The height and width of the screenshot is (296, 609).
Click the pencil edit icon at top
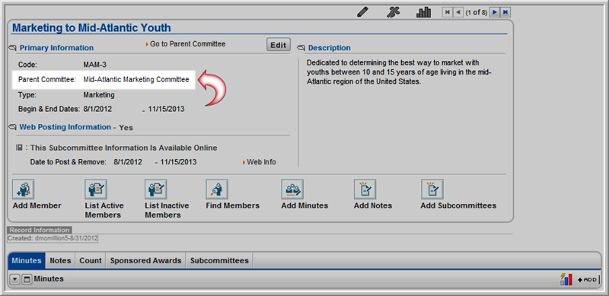[362, 12]
